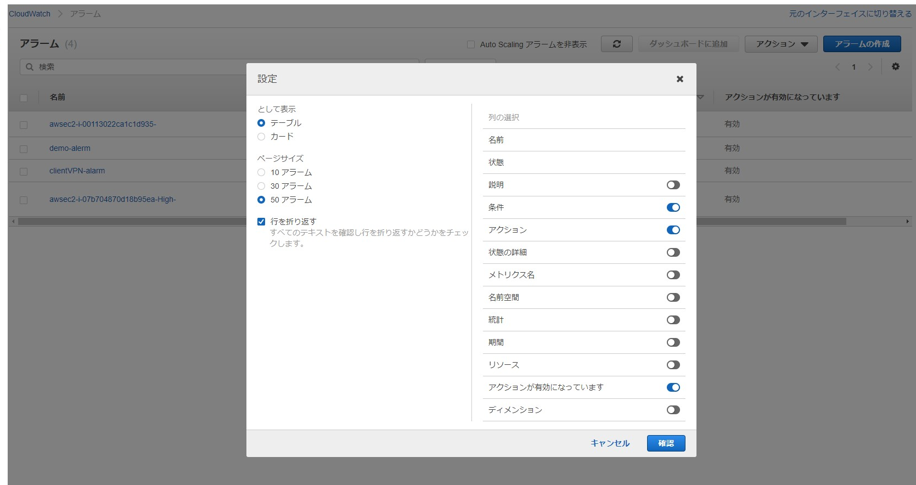Click アクションが有効になっています table column header
The image size is (916, 485).
click(782, 97)
